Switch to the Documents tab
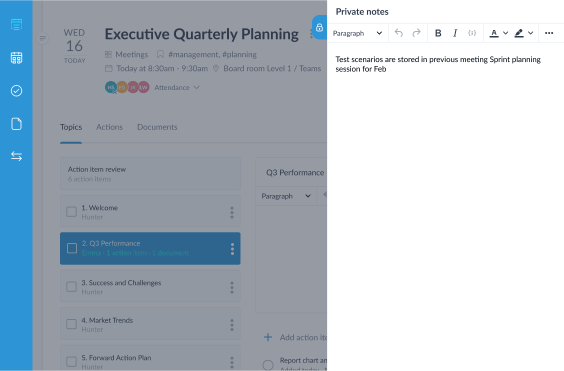This screenshot has height=371, width=564. coord(157,127)
